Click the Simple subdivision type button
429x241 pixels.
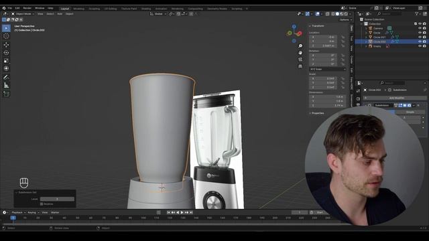[410, 112]
